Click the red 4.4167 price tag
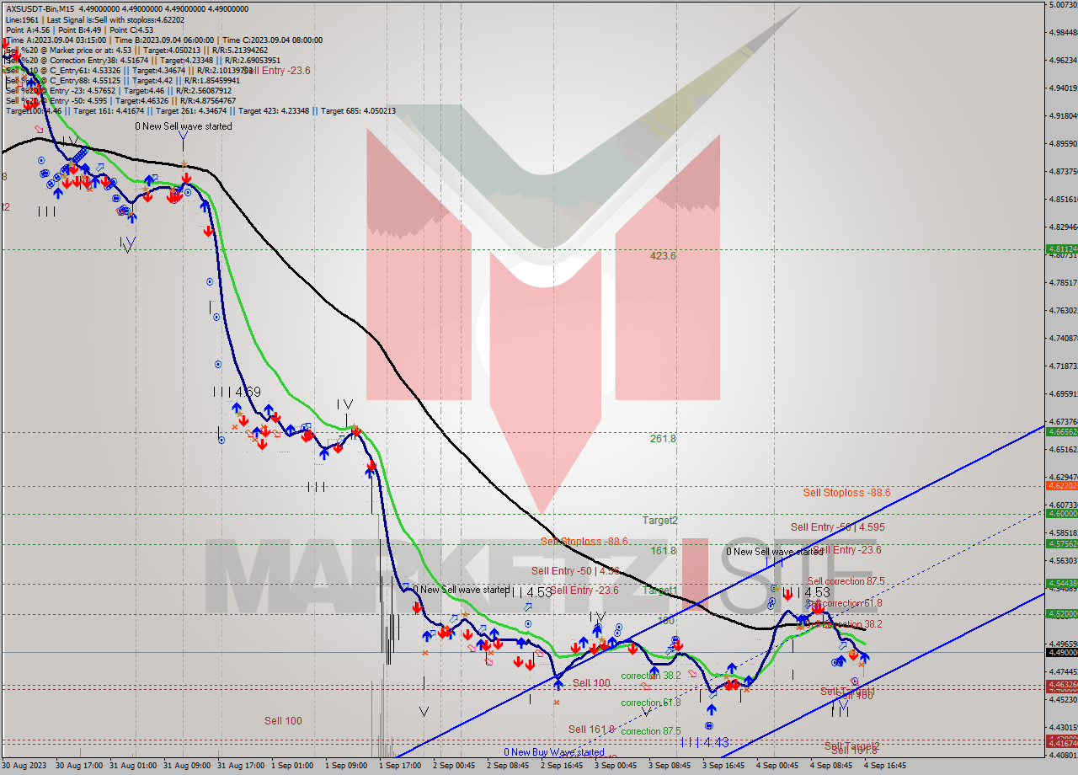The image size is (1078, 775). (1061, 744)
